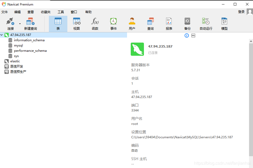Select the 表 (Tables) toolbar icon

coord(58,23)
